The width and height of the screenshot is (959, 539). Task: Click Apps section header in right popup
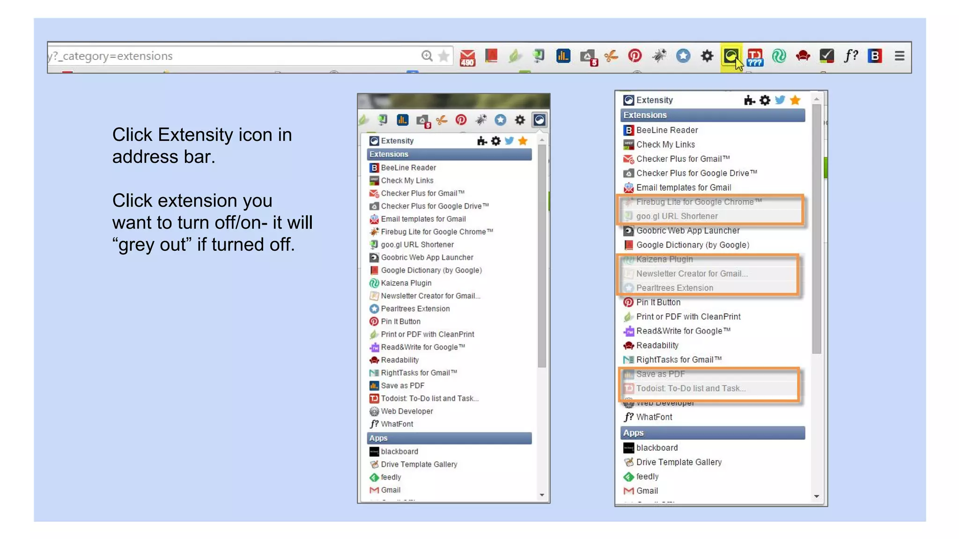point(713,433)
